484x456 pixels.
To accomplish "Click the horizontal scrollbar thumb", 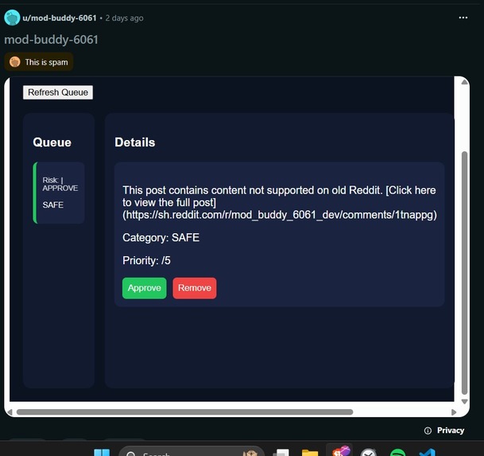I will [x=184, y=412].
